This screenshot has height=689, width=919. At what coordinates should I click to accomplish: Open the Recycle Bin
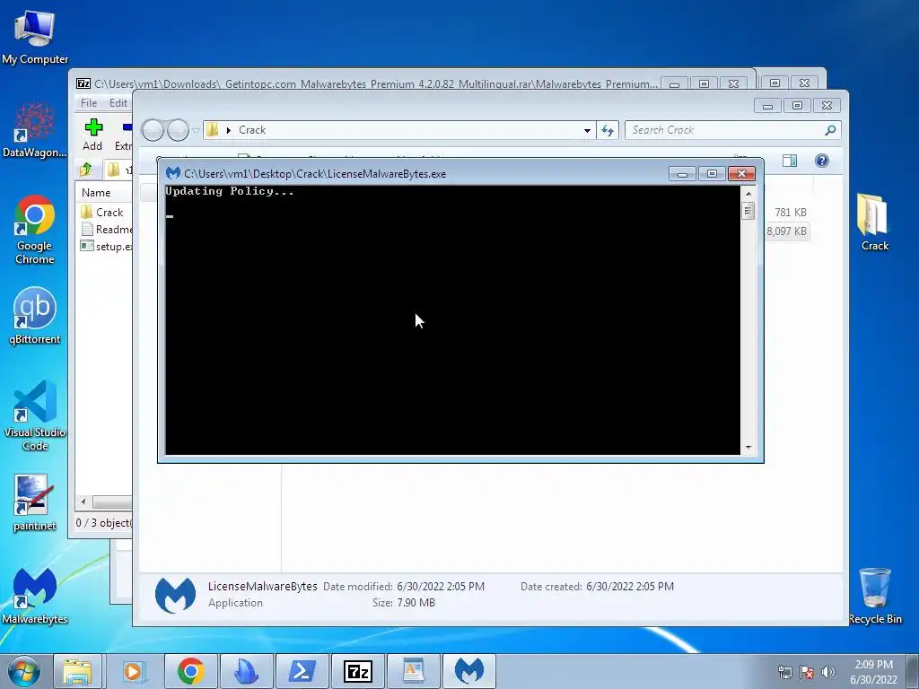coord(874,596)
